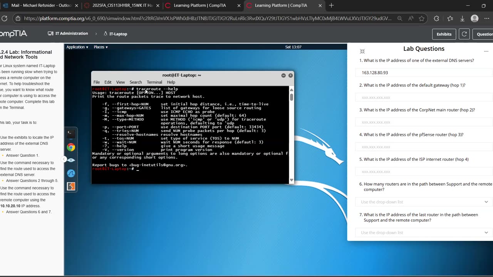Click the Lab Questions heading
The height and width of the screenshot is (277, 493).
tap(424, 49)
